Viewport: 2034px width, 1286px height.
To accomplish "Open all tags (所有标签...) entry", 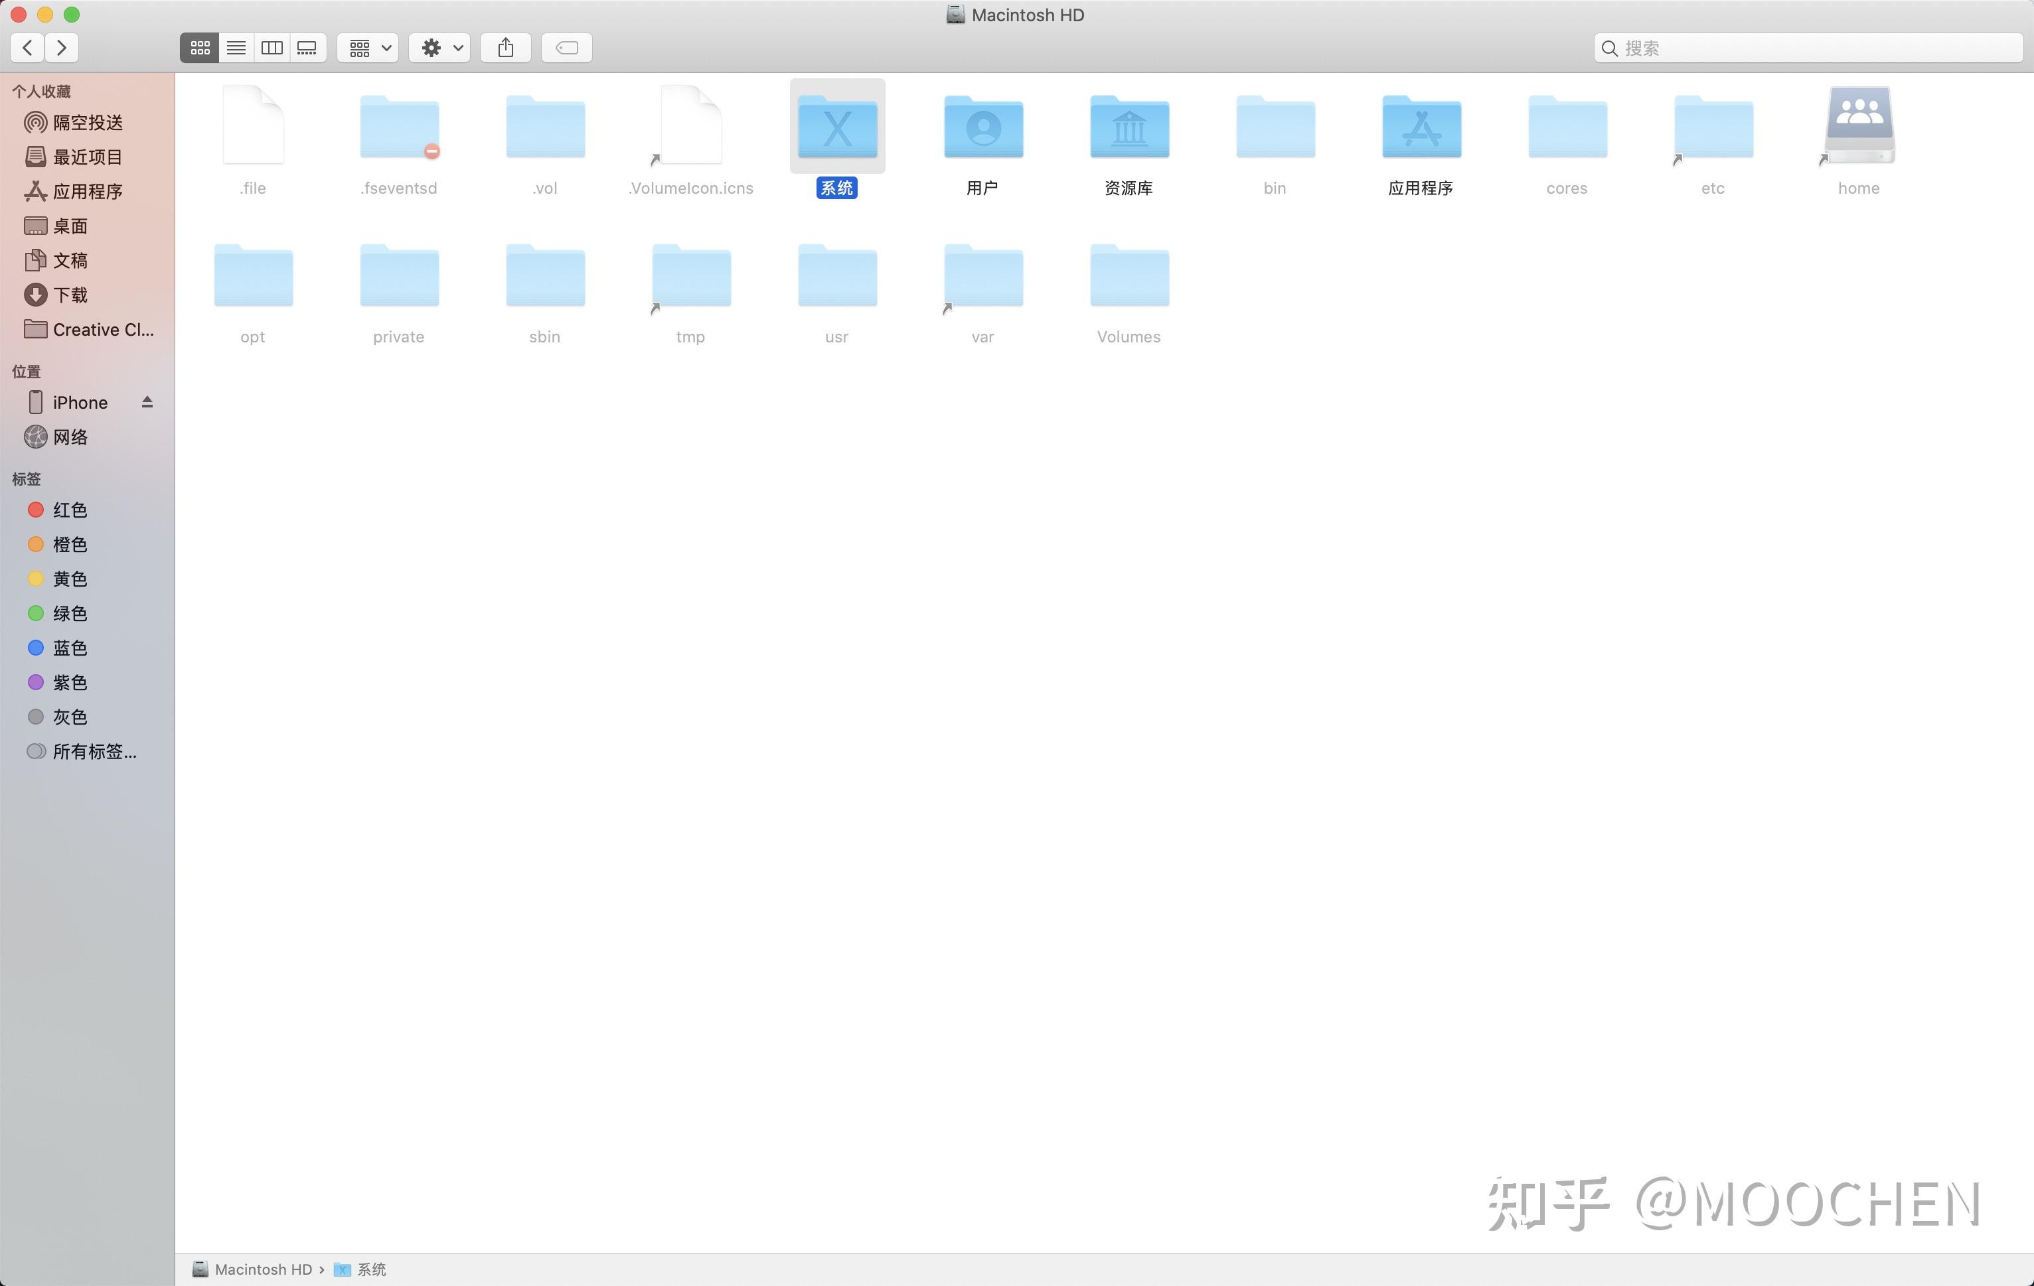I will (94, 752).
